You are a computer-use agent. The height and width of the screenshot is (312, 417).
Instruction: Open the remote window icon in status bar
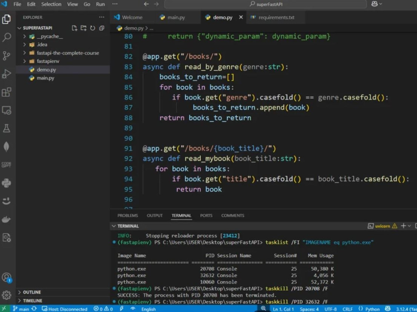click(4, 309)
